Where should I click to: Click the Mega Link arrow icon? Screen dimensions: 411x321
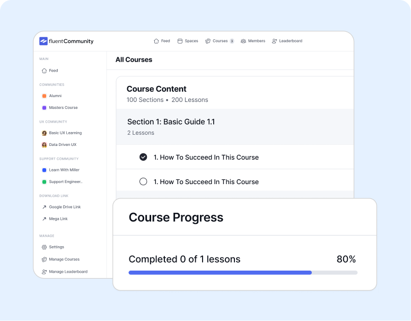tap(44, 219)
